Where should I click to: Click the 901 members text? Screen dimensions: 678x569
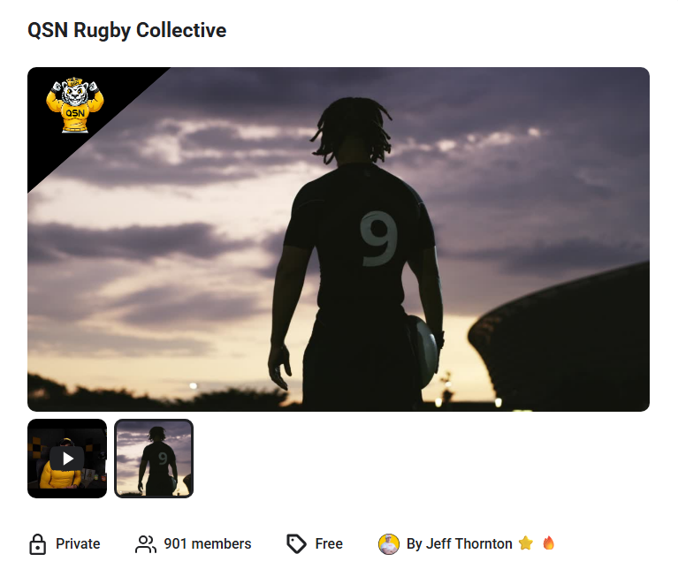click(x=208, y=544)
